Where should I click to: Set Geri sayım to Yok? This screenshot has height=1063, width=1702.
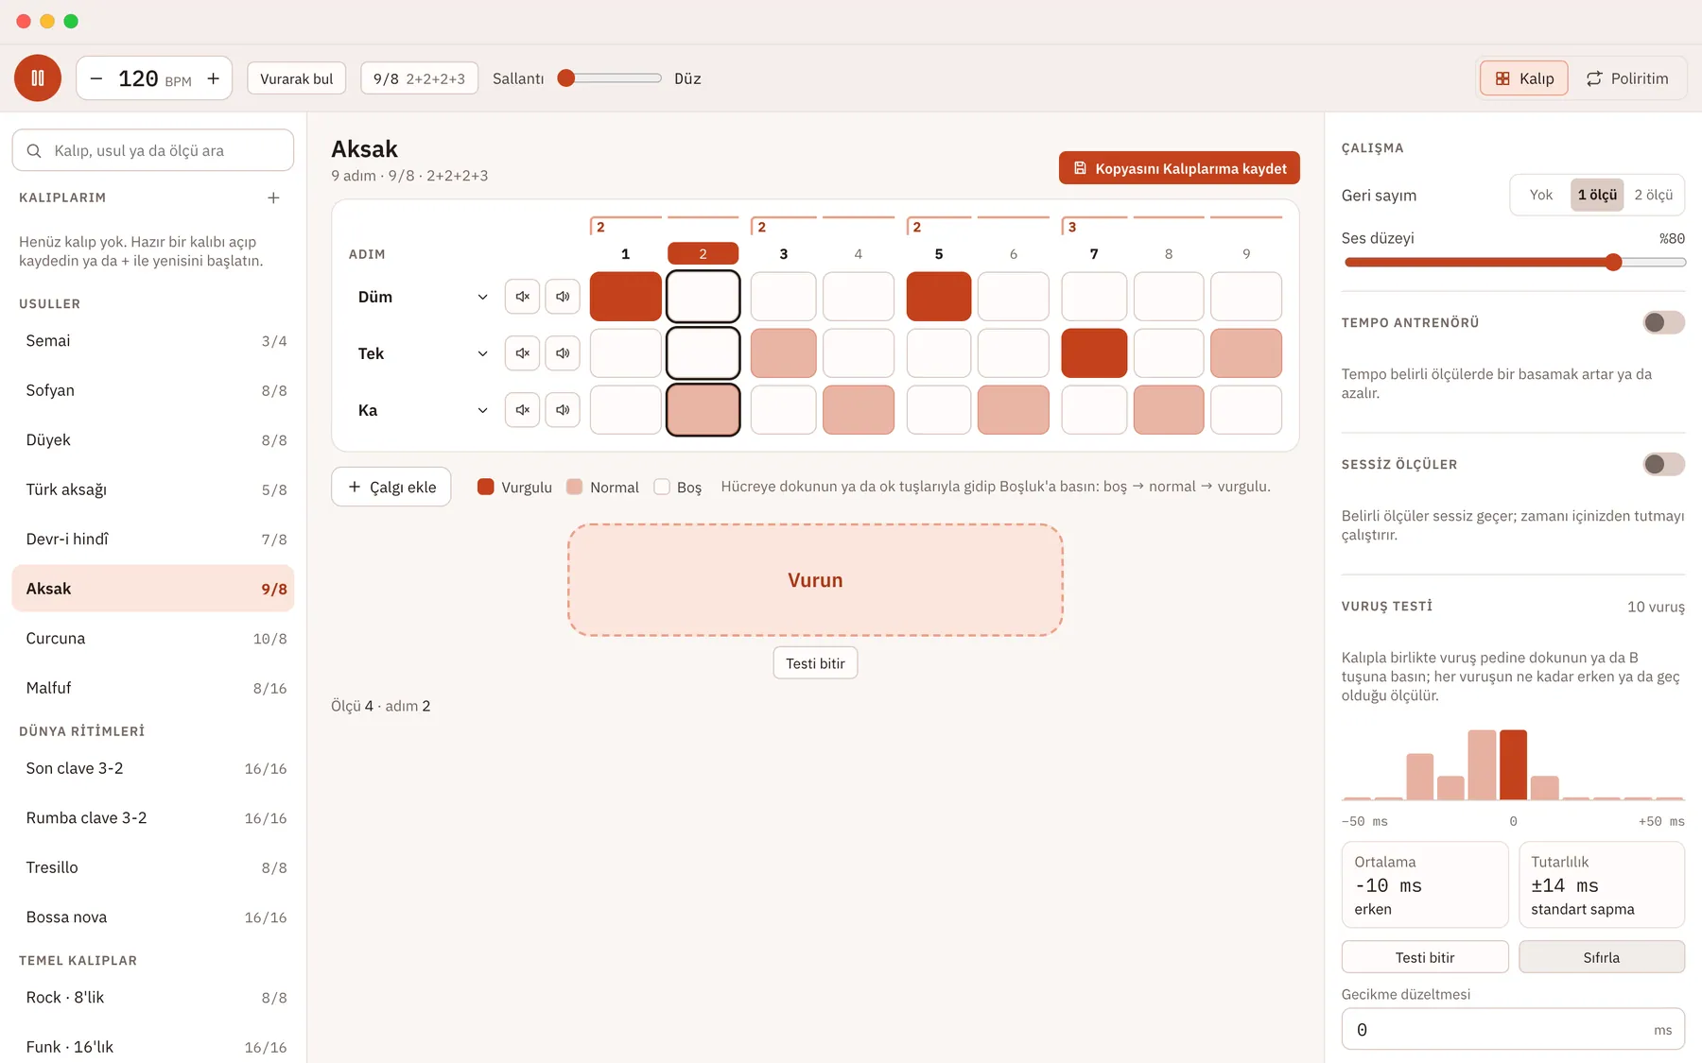pos(1540,195)
